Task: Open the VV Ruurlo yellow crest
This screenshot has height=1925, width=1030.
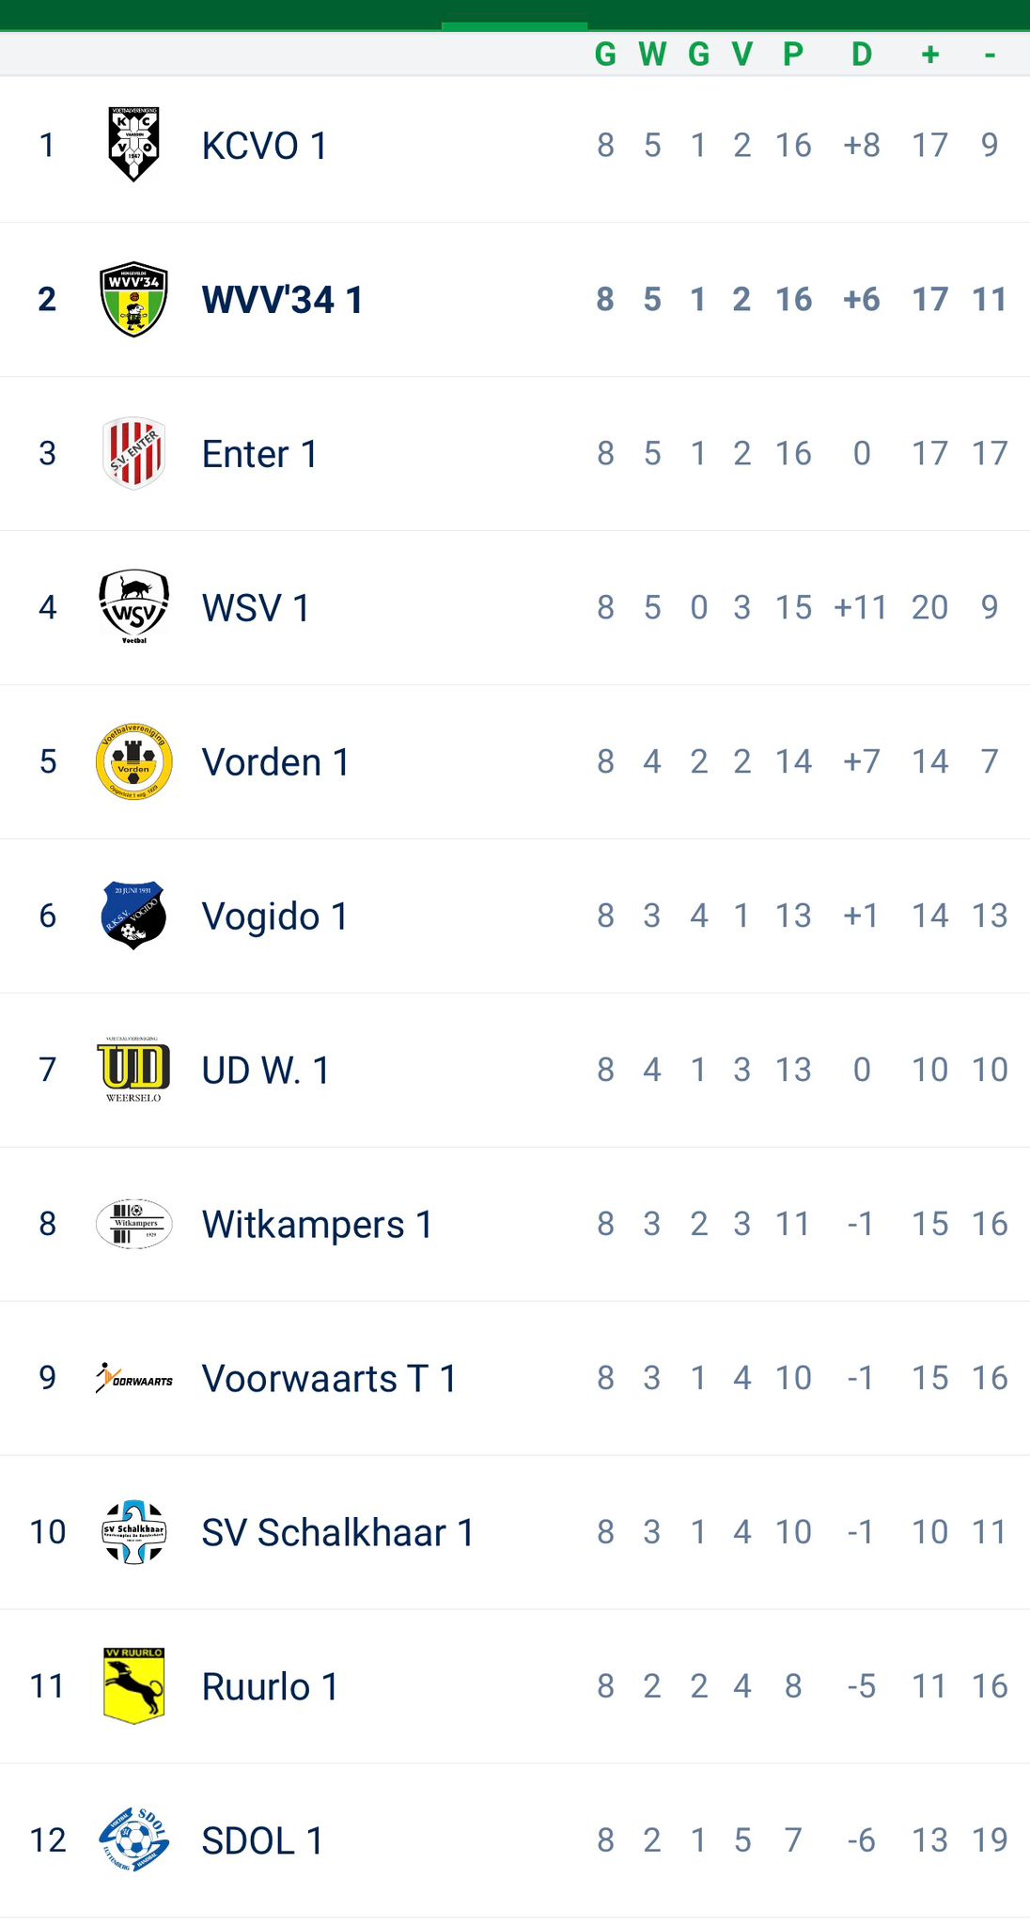Action: (x=133, y=1686)
